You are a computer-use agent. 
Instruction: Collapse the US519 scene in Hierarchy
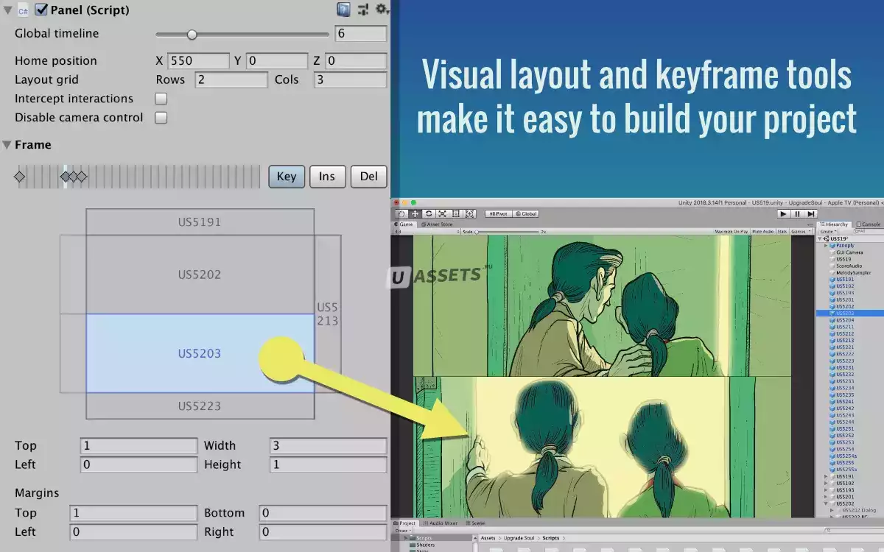tap(819, 238)
